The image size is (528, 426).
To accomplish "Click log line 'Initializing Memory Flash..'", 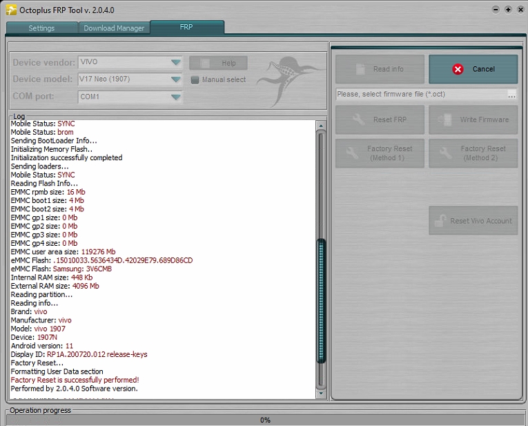I will (52, 149).
